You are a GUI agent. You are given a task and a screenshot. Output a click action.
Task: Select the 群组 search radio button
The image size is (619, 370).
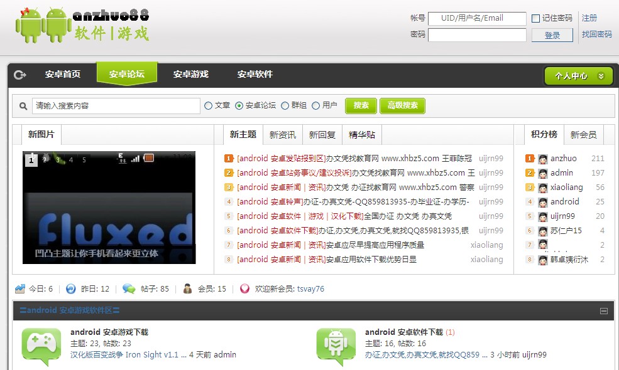(285, 105)
